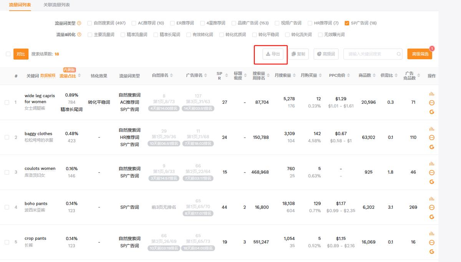The width and height of the screenshot is (461, 262).
Task: Check the row checkbox for crop pants
Action: tap(7, 242)
